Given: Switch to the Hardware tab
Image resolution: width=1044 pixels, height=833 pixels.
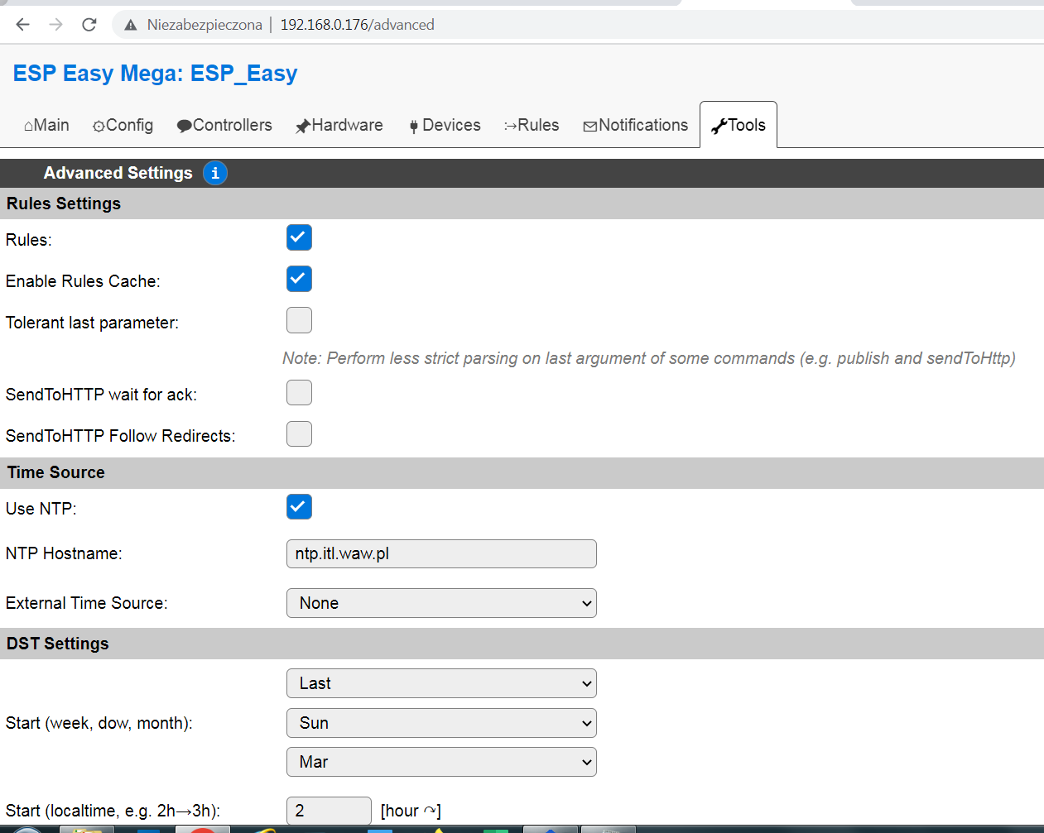Looking at the screenshot, I should (x=339, y=125).
